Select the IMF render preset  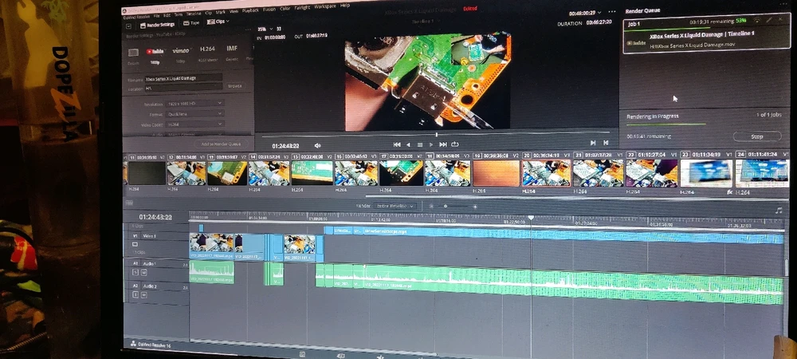tap(232, 51)
